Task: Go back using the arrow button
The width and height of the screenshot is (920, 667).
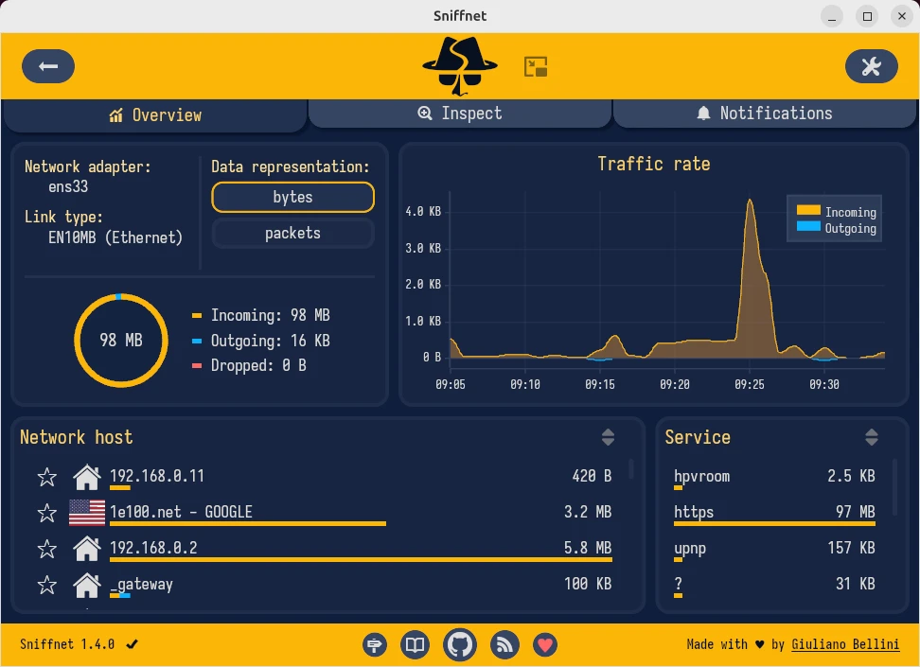Action: click(x=48, y=66)
